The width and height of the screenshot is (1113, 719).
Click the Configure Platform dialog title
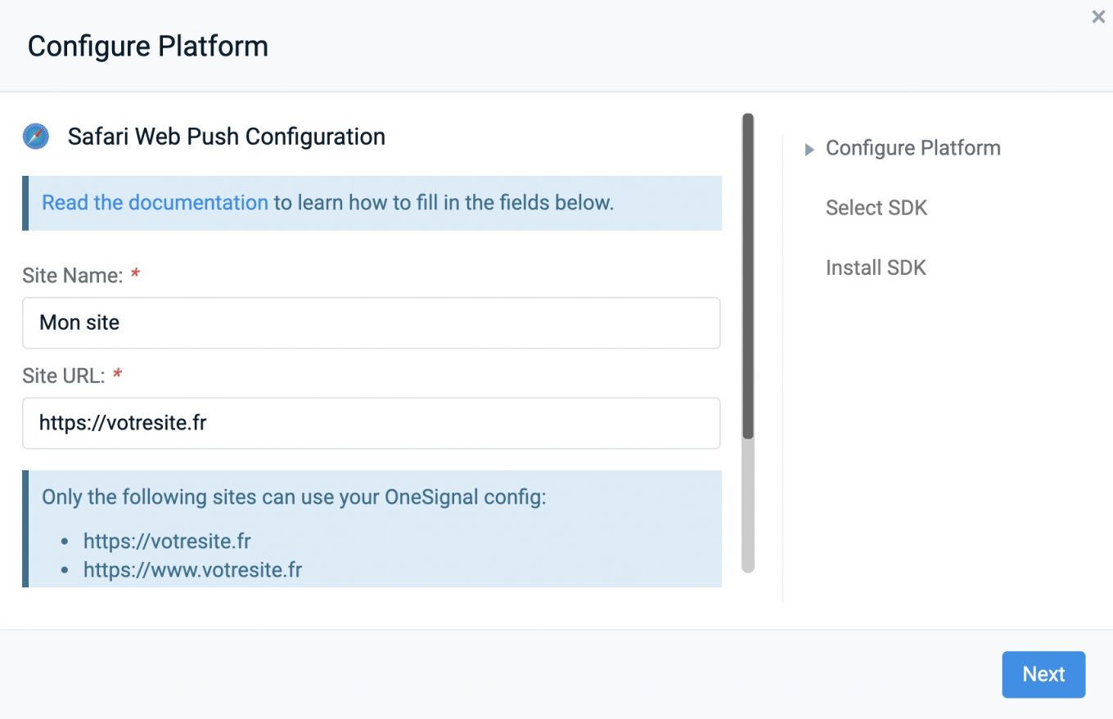tap(148, 46)
